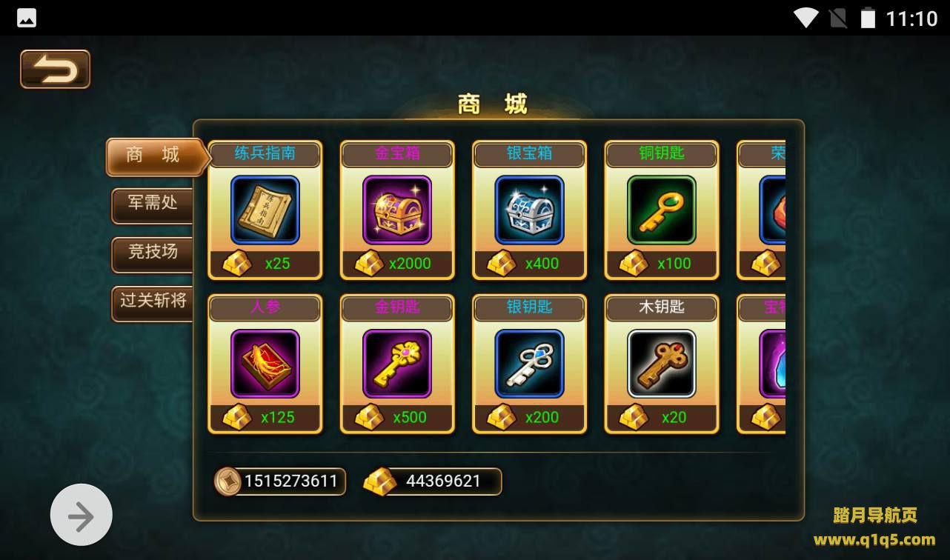This screenshot has height=560, width=950.
Task: Select the 练兵指南 scroll item icon
Action: (x=265, y=210)
